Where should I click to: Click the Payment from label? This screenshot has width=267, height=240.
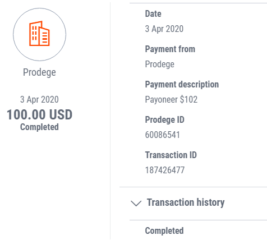point(170,49)
